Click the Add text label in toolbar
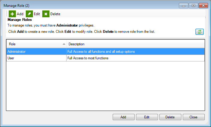The width and height of the screenshot is (211, 127). tap(20, 14)
